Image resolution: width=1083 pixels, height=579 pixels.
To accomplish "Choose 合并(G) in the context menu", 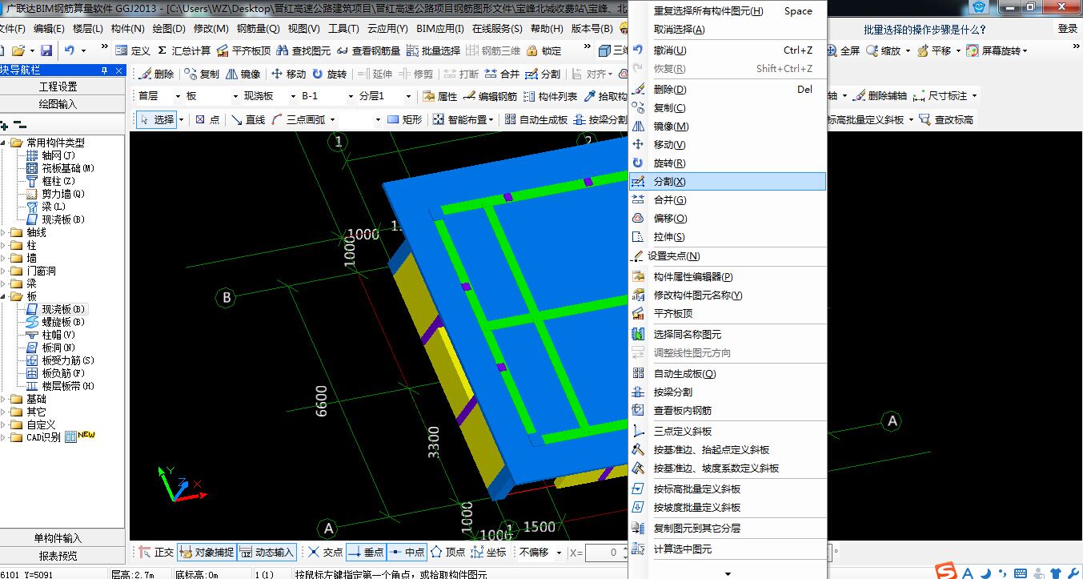I will [728, 200].
